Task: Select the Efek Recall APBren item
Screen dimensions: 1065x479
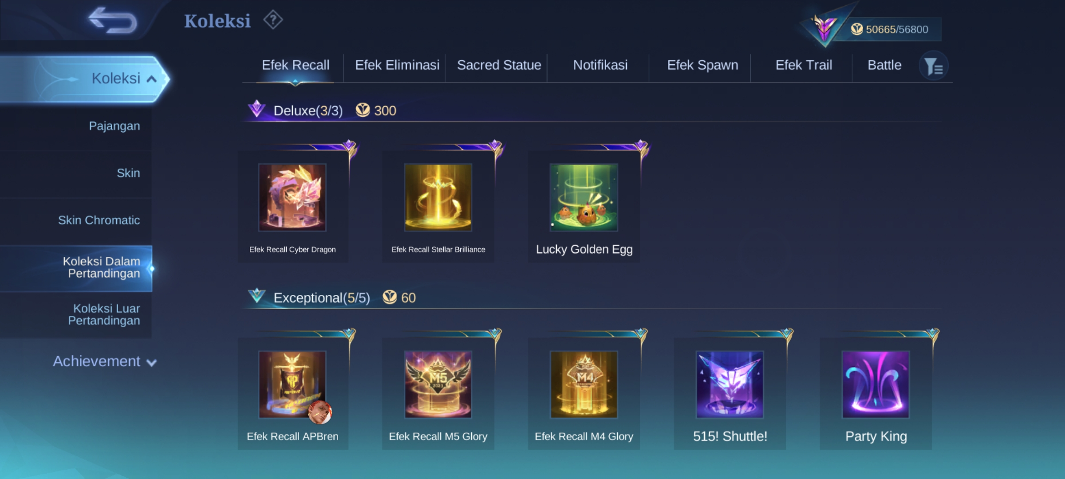Action: tap(293, 394)
